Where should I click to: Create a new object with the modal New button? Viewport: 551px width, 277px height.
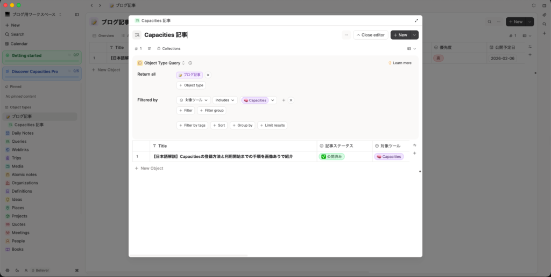(400, 35)
